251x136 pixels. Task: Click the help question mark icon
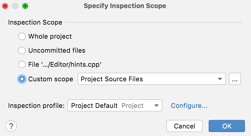11,126
